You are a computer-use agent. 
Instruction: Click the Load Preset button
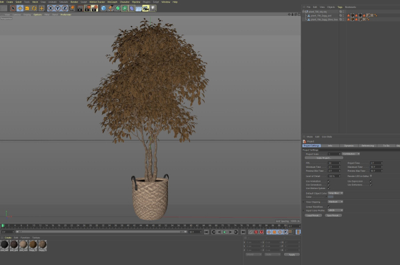click(x=313, y=215)
